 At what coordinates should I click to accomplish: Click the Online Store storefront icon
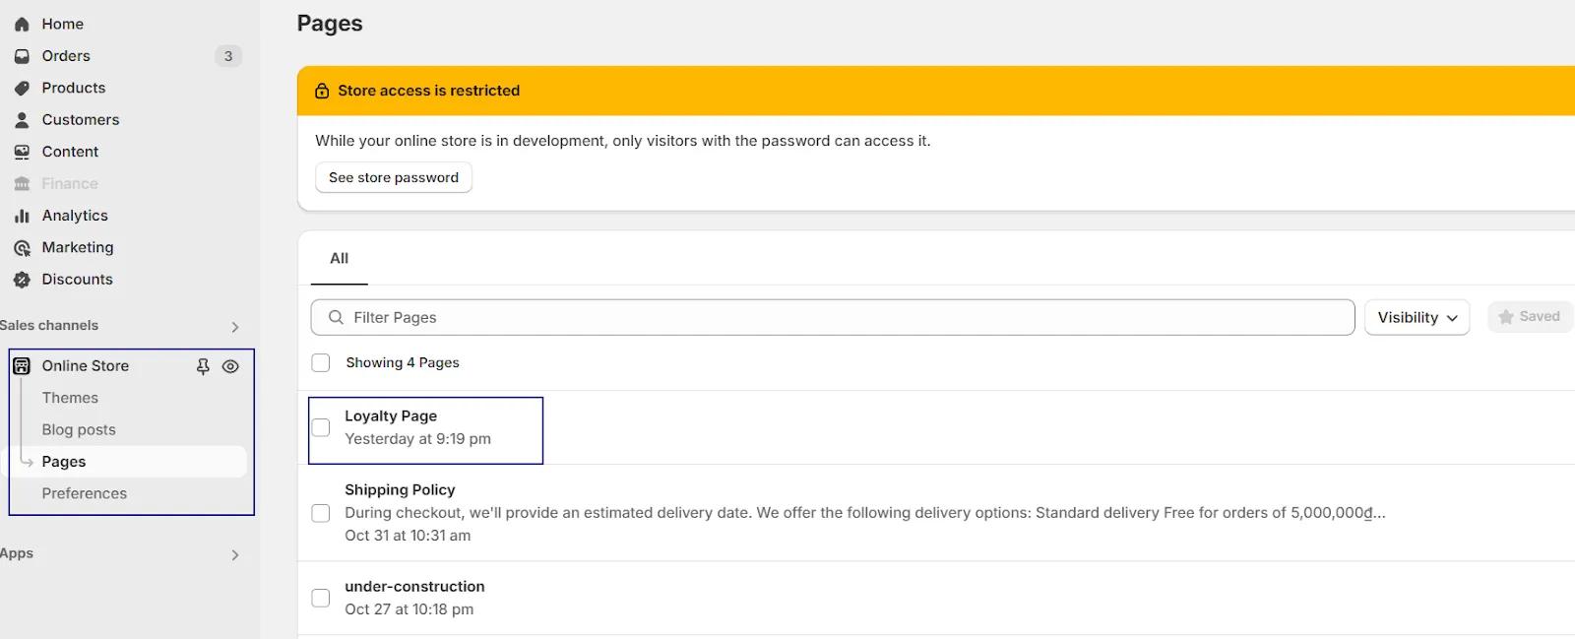(x=22, y=366)
